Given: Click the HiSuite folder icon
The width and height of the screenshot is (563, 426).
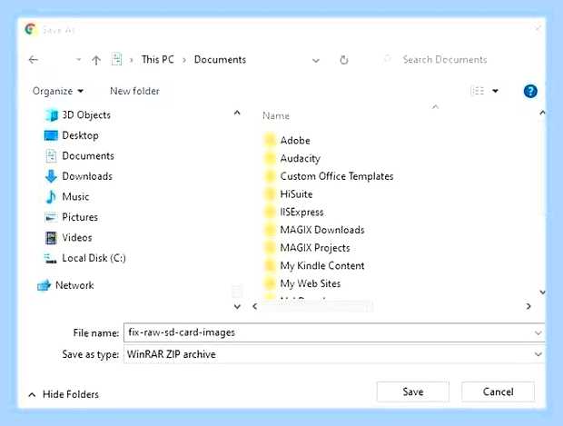Looking at the screenshot, I should pyautogui.click(x=270, y=194).
